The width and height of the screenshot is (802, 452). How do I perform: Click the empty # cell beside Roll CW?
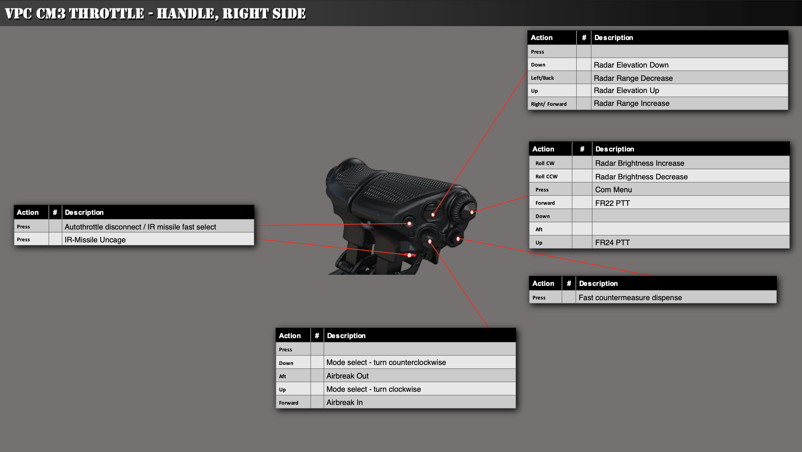tap(582, 163)
